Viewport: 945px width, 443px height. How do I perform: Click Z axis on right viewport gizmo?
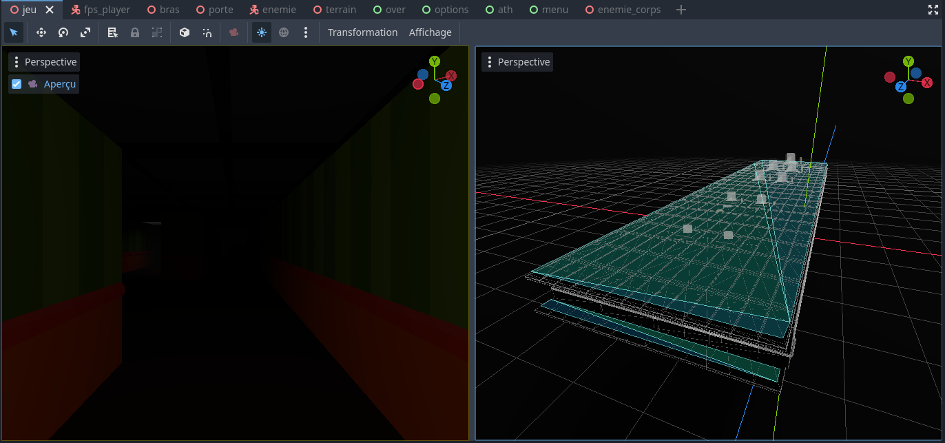coord(901,87)
